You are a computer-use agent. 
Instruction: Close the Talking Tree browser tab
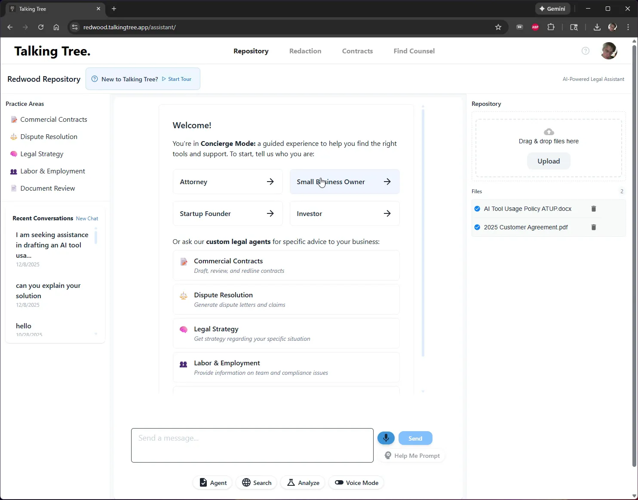(98, 9)
